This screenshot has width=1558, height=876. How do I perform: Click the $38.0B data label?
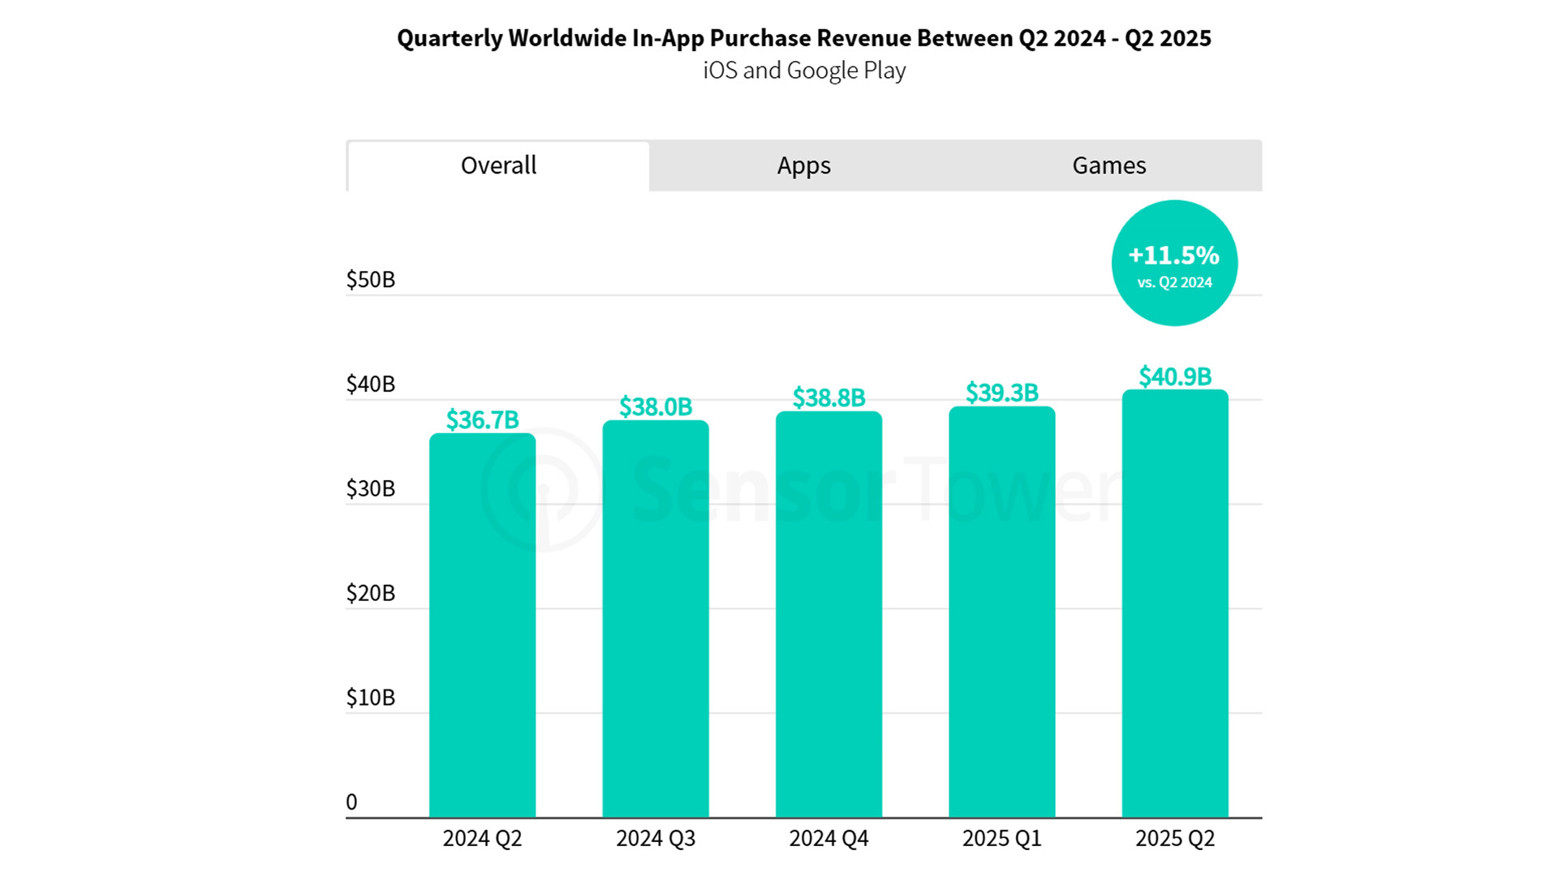[655, 407]
